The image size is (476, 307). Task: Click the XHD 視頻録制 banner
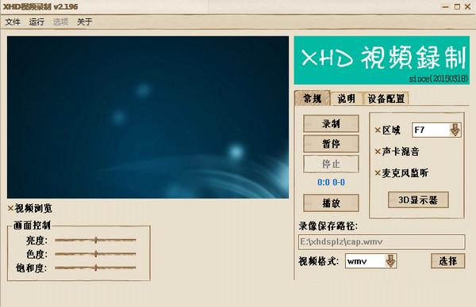click(x=382, y=60)
